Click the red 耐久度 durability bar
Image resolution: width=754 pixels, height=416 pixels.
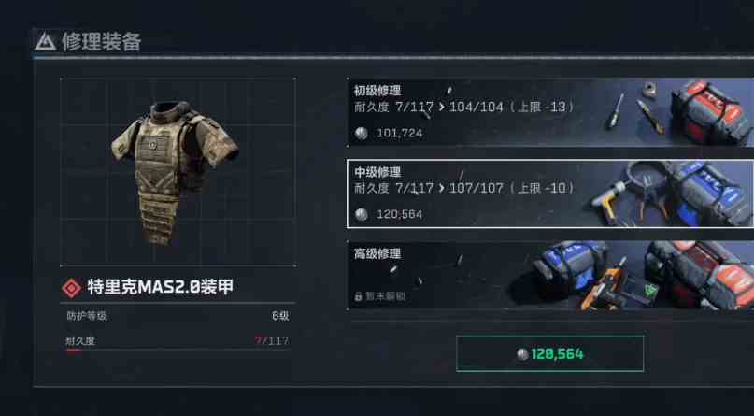point(74,351)
